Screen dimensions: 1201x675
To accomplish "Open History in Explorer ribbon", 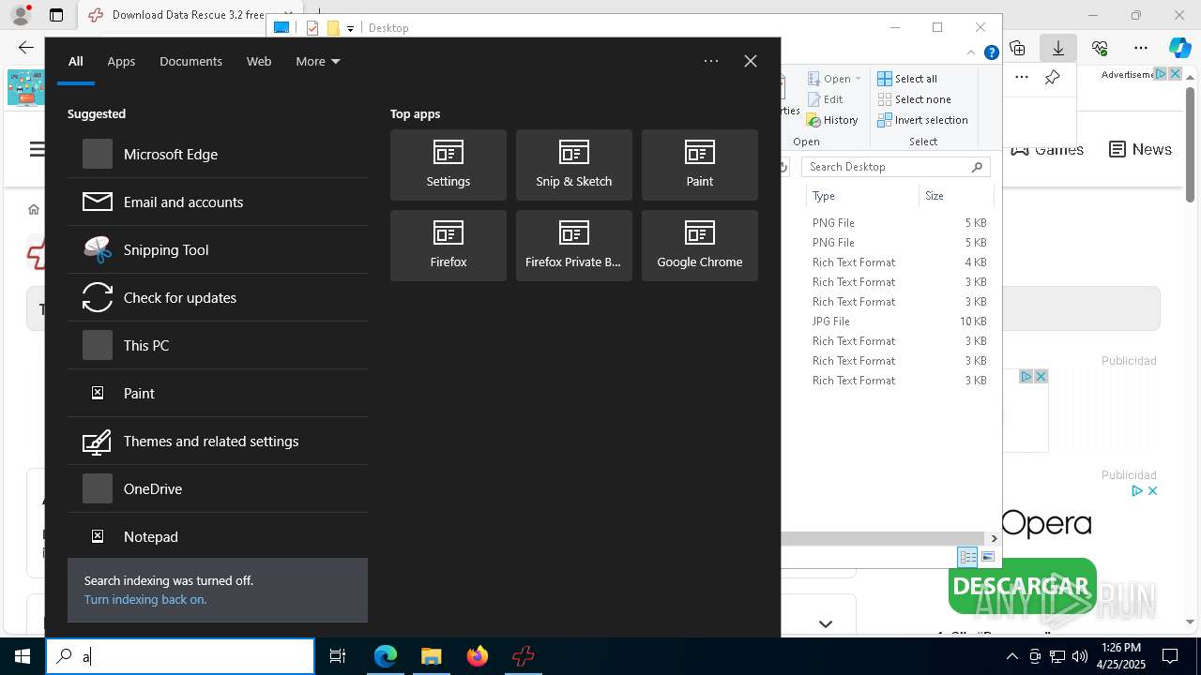I will 833,120.
